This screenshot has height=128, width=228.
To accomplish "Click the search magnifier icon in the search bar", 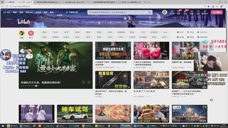I will [x=149, y=12].
